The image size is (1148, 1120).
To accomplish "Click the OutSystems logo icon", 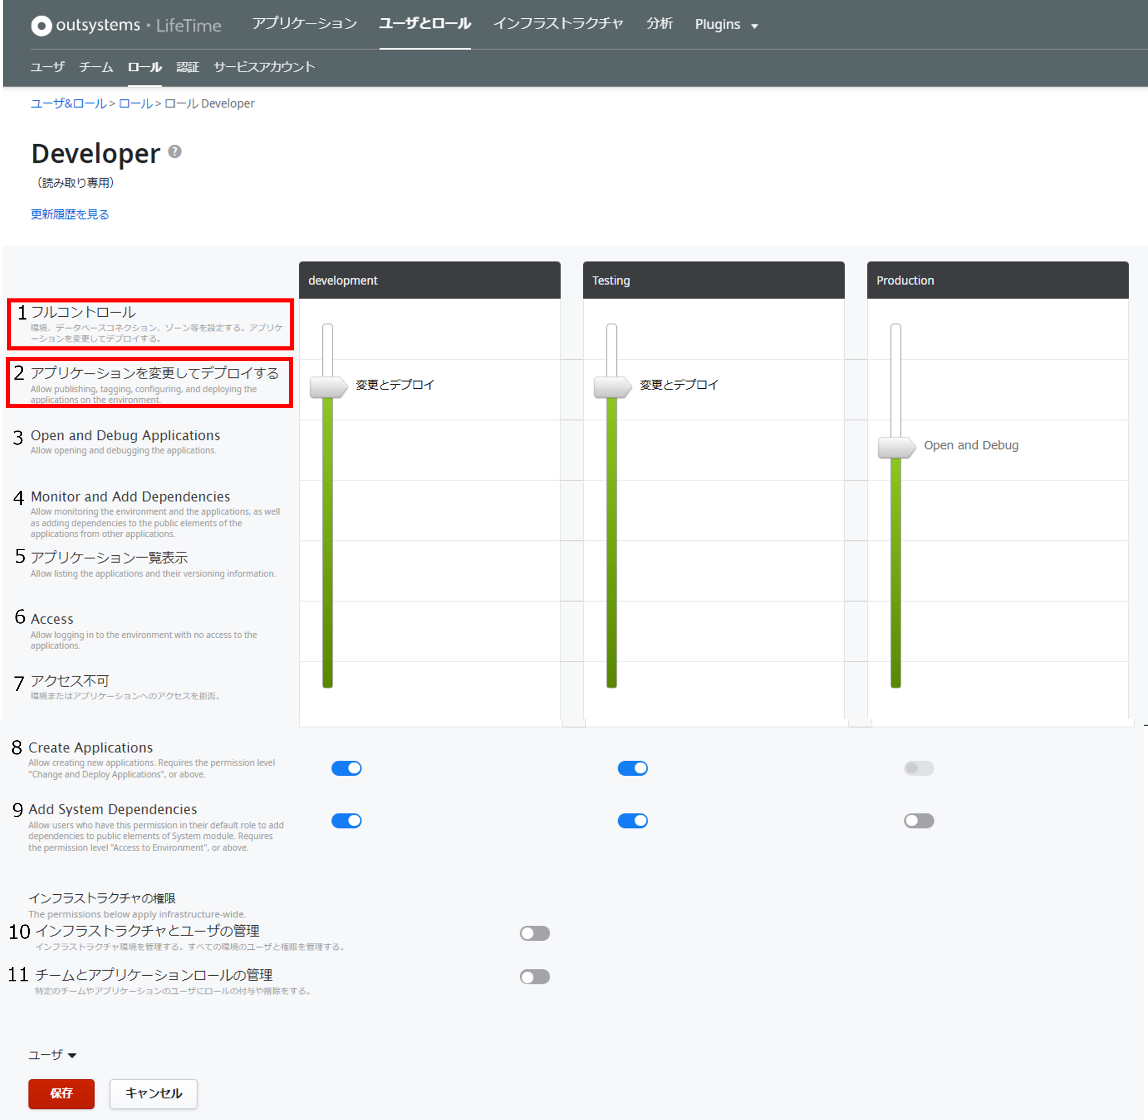I will [x=41, y=25].
